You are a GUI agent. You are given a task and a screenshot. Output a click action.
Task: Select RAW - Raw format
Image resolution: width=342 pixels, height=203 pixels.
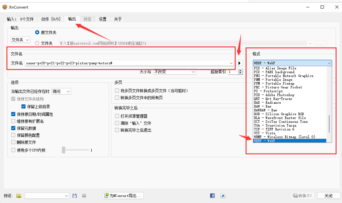coord(290,106)
